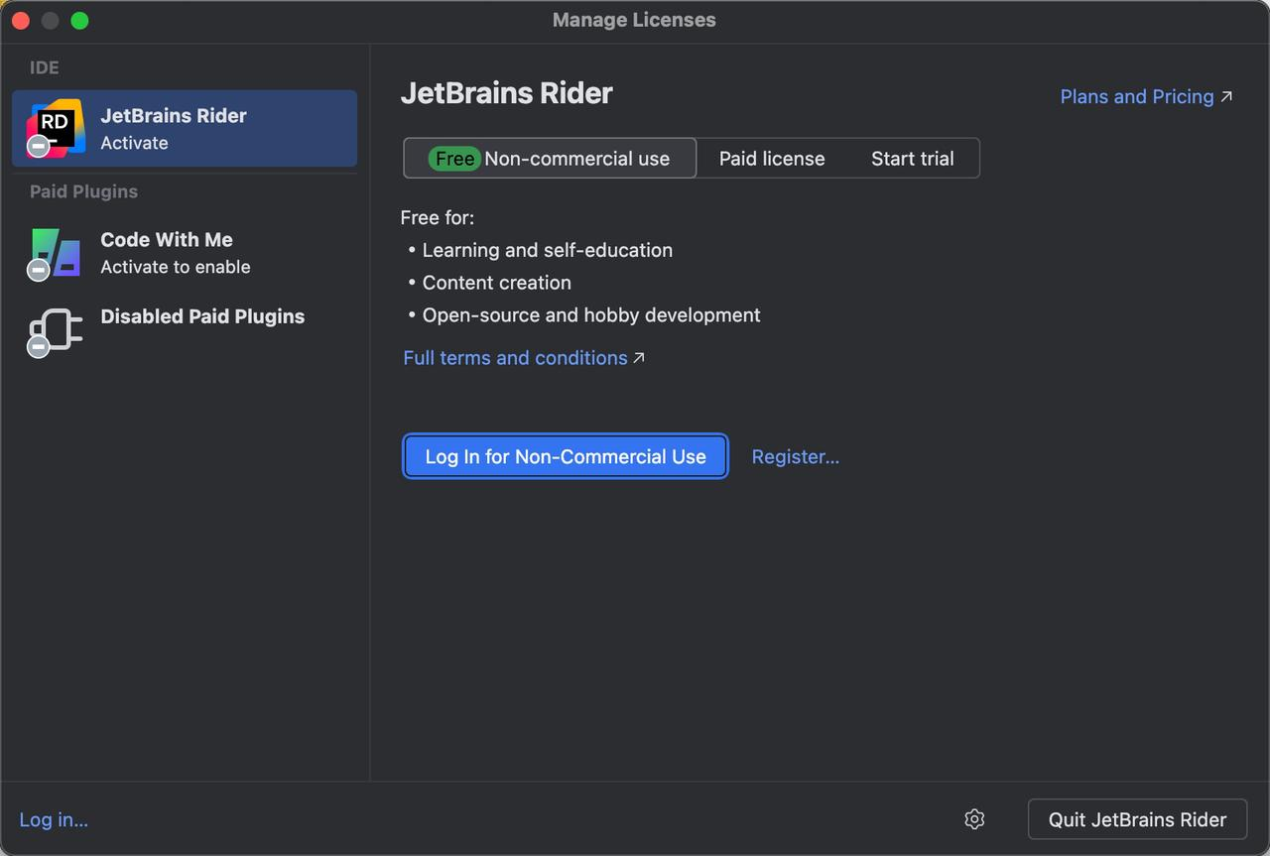Click the red close window button
The width and height of the screenshot is (1270, 856).
21,20
